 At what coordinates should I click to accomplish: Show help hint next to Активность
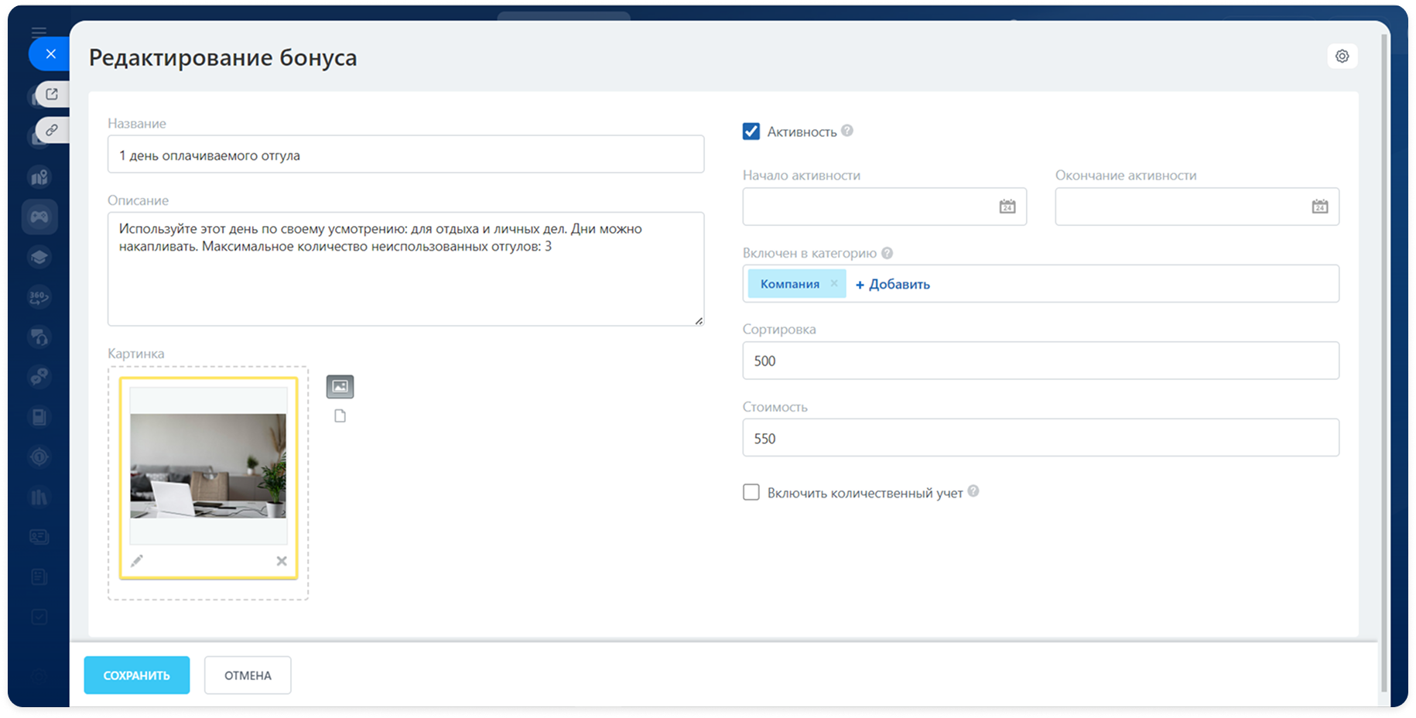pos(847,131)
